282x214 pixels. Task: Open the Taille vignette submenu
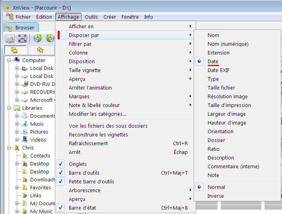[125, 70]
